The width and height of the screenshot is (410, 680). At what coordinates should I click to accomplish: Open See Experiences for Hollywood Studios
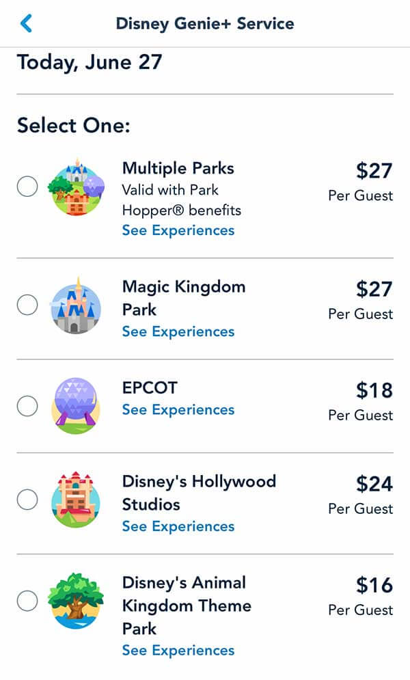click(x=178, y=526)
